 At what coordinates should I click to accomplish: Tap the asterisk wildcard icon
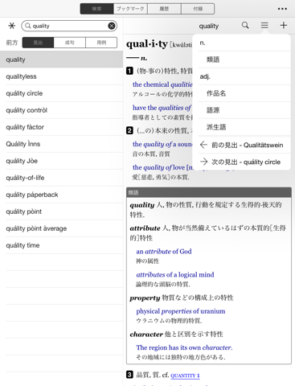point(12,26)
